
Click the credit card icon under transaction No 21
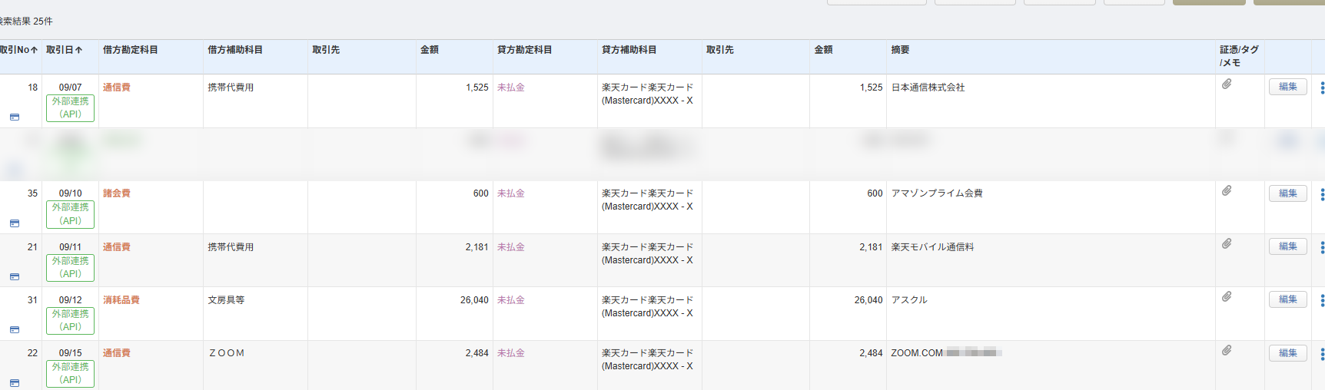pos(15,276)
